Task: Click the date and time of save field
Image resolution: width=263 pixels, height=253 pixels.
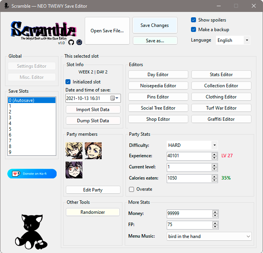Action: click(x=93, y=98)
